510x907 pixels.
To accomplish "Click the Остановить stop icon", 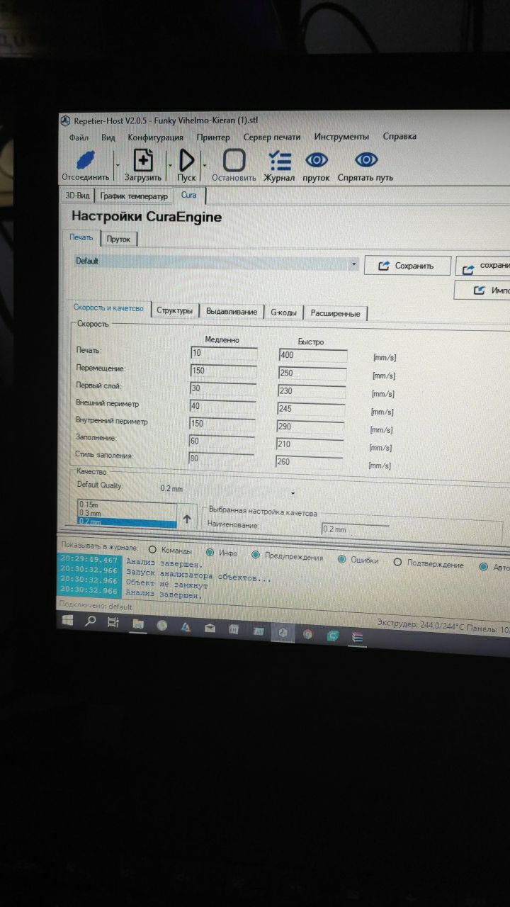I will (234, 160).
